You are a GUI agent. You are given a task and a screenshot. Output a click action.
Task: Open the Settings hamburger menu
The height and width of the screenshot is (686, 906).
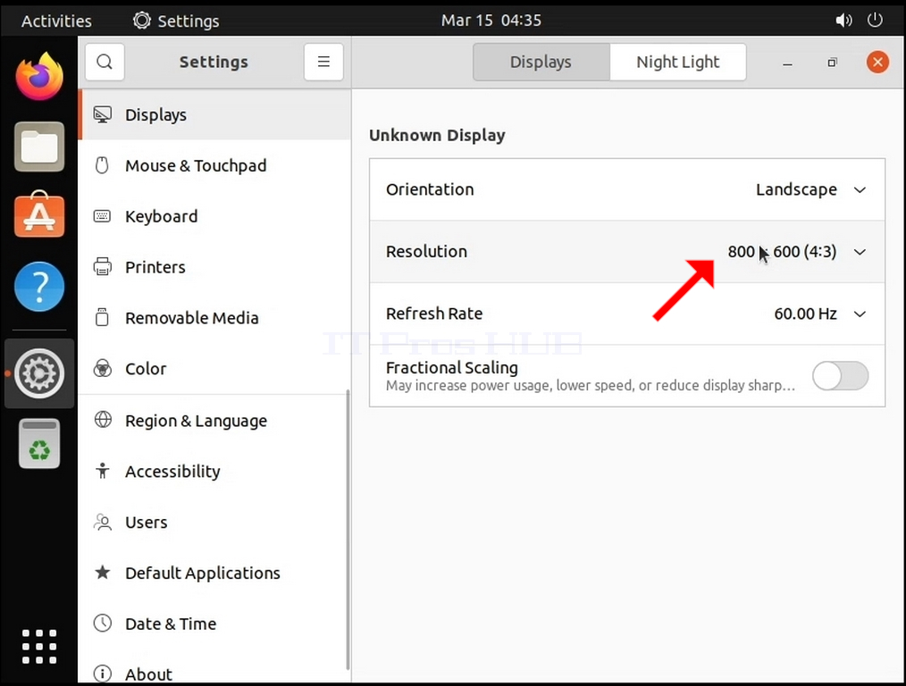(323, 62)
